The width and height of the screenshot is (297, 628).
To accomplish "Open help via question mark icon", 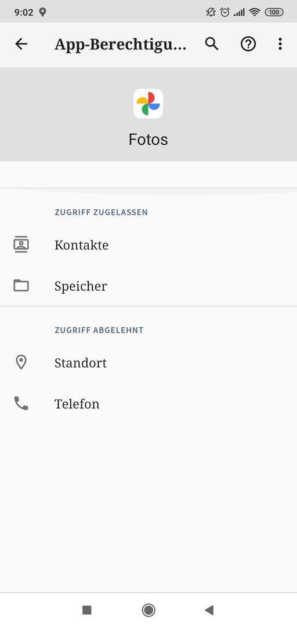I will (x=248, y=44).
